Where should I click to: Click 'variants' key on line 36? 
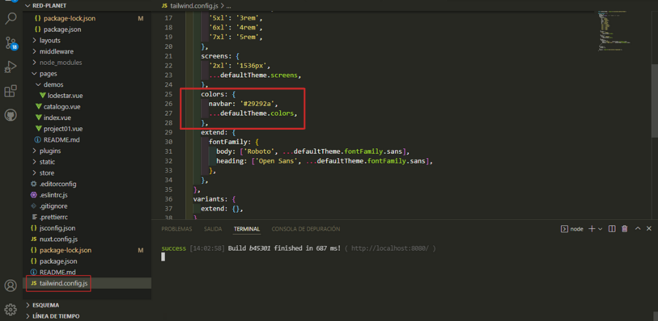[208, 199]
